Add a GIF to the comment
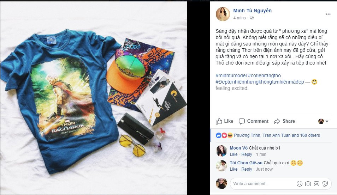The height and width of the screenshot is (195, 337). coord(317,184)
